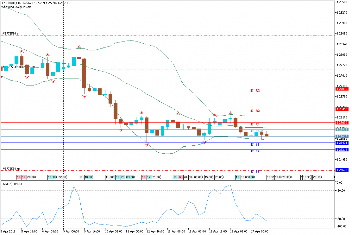Click the 16 Apr 08:00 time axis label
The image size is (352, 235).
239,232
